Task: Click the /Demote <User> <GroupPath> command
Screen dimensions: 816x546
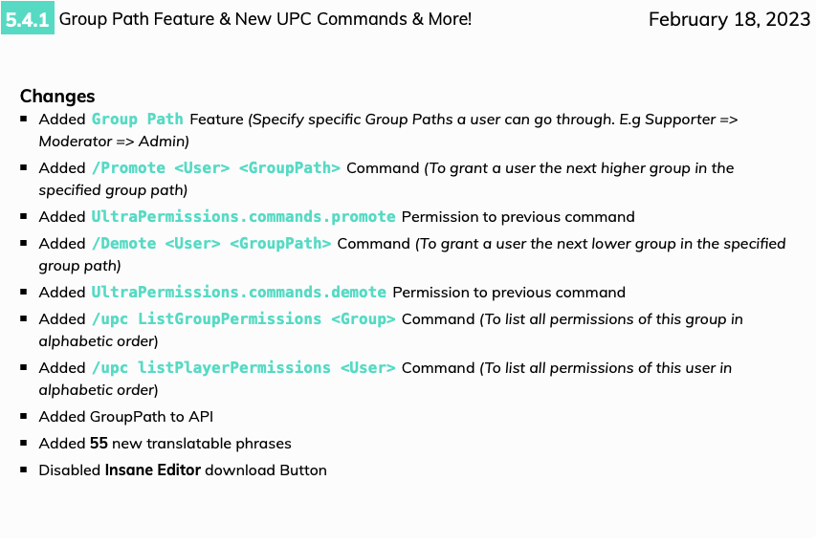Action: [x=211, y=244]
